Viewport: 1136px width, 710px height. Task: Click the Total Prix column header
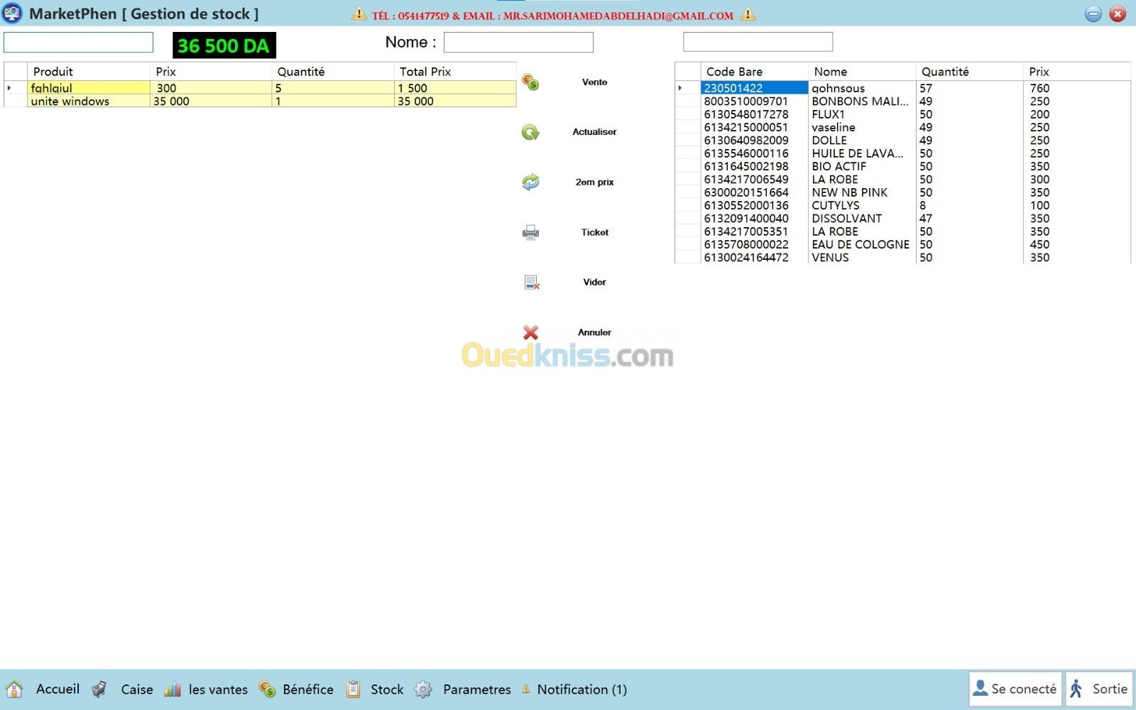[x=455, y=72]
